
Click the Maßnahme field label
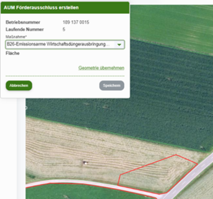coord(16,37)
